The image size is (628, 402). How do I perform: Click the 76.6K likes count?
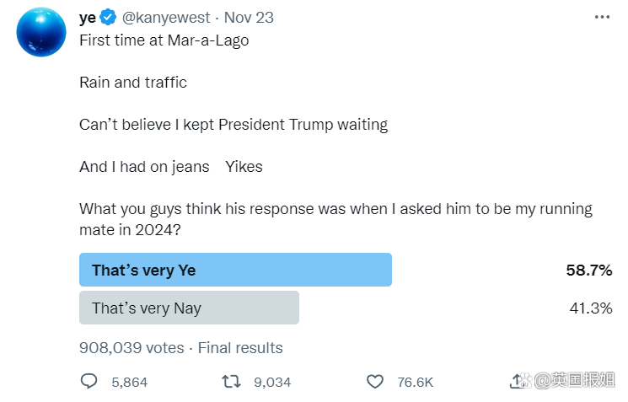415,382
